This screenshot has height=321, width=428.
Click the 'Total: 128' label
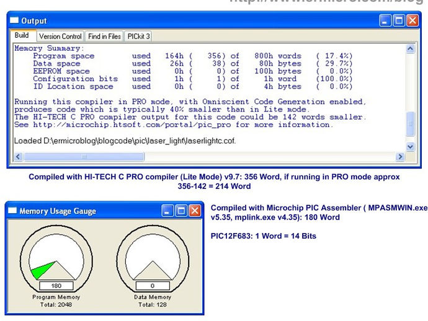[153, 305]
